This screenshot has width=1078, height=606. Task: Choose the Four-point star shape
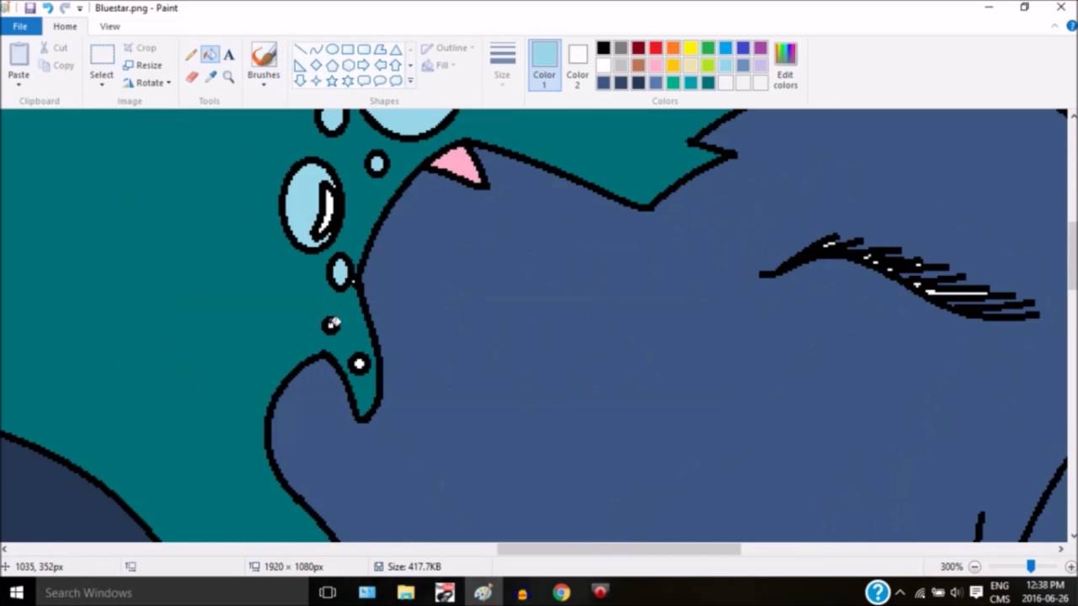pos(316,81)
